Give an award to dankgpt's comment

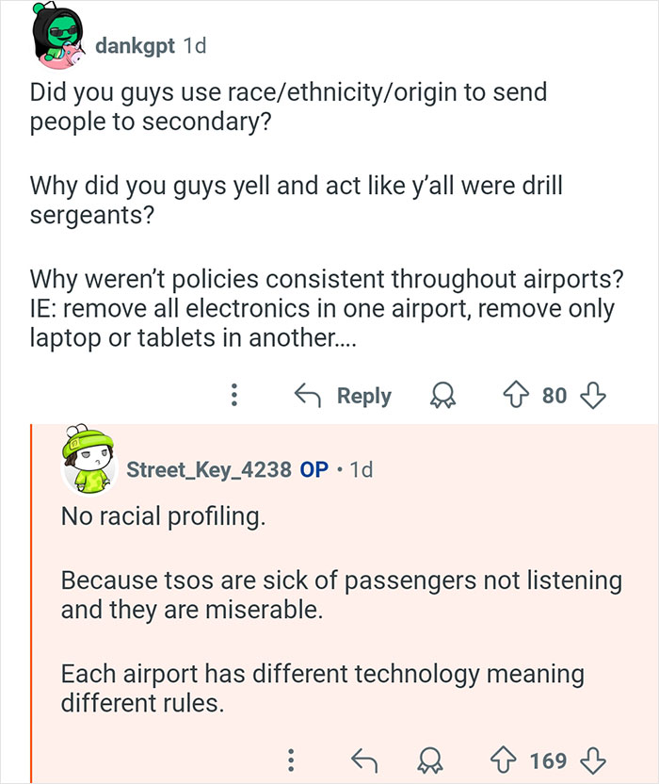443,396
